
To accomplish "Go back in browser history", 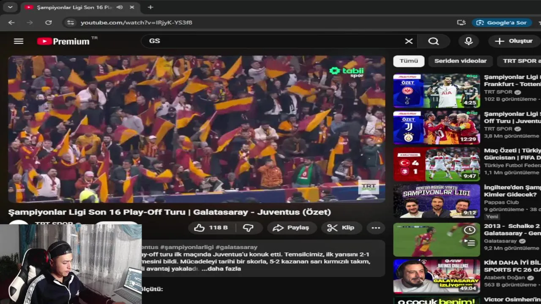I will pos(11,22).
